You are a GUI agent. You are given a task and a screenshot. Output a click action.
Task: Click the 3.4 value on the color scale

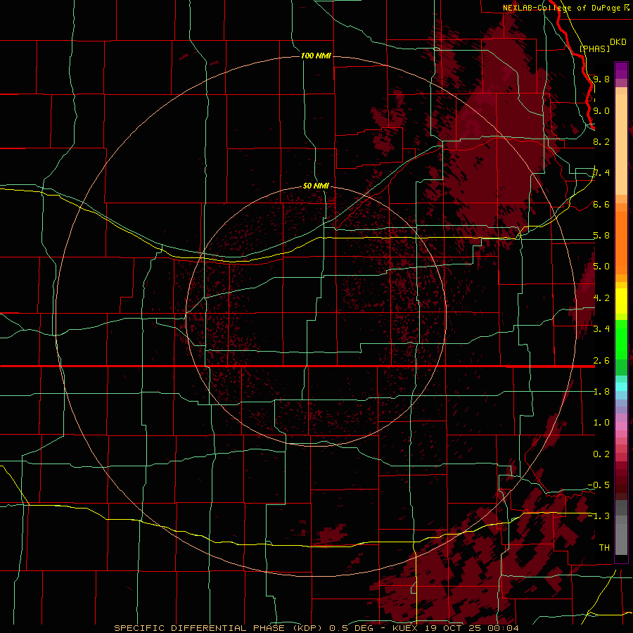point(601,329)
